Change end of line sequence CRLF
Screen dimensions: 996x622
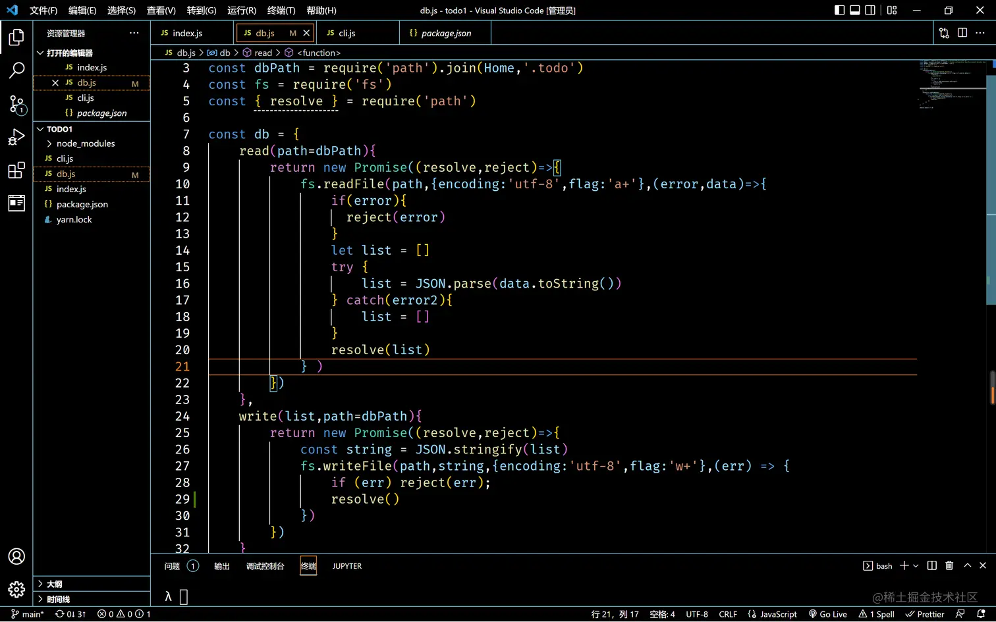point(728,614)
